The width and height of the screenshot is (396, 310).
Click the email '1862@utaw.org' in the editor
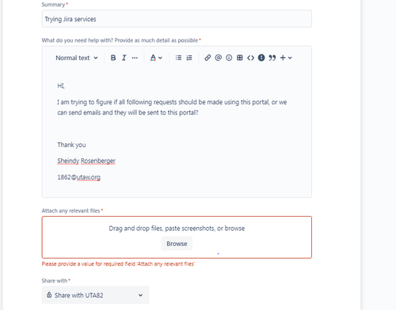click(78, 177)
